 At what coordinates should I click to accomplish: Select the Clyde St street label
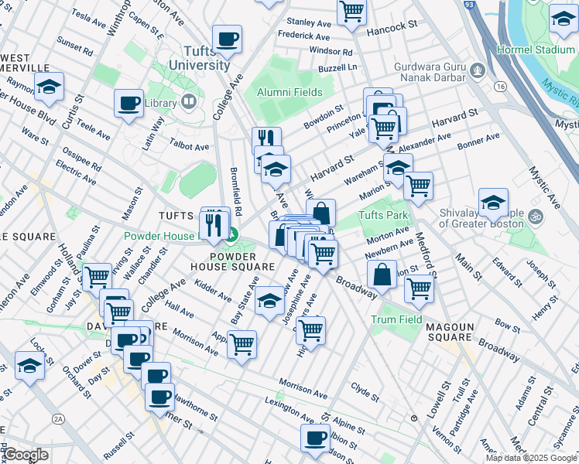click(365, 392)
